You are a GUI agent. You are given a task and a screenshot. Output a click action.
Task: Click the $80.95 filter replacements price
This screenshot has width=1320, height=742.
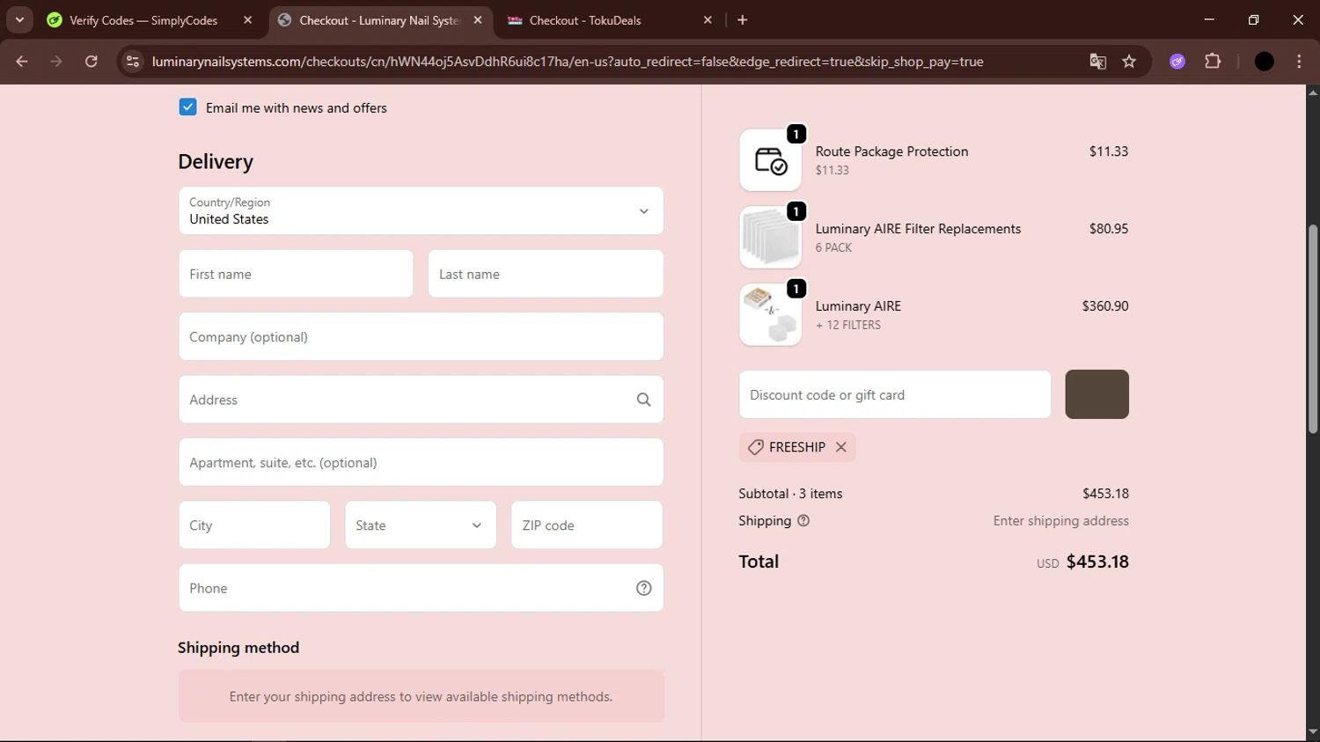point(1109,229)
